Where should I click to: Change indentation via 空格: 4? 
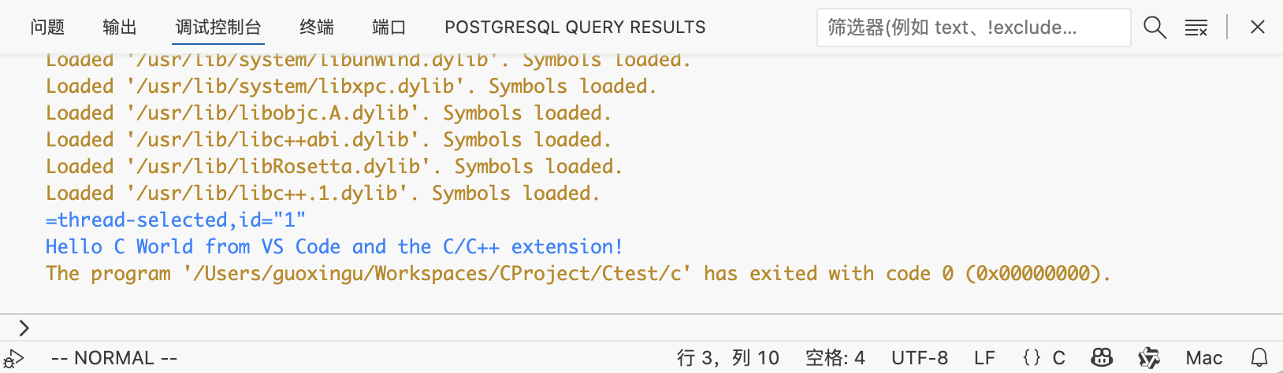(x=835, y=358)
